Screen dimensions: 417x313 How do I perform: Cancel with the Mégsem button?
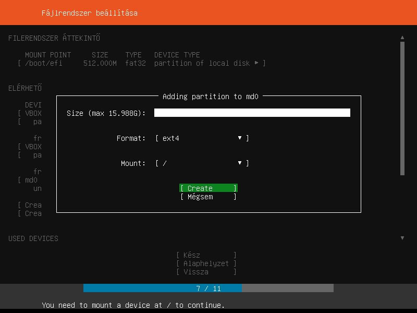[208, 197]
